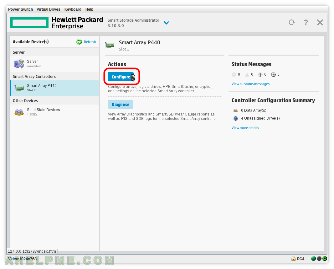Open the Power Switch menu
Screen dimensions: 334x269
coord(20,9)
